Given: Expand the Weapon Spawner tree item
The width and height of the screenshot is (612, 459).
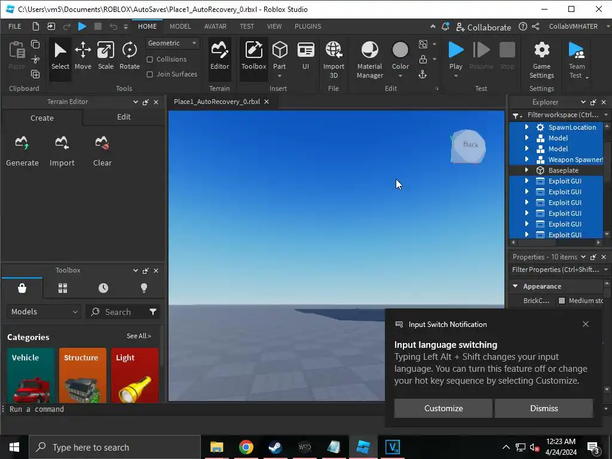Looking at the screenshot, I should click(527, 159).
